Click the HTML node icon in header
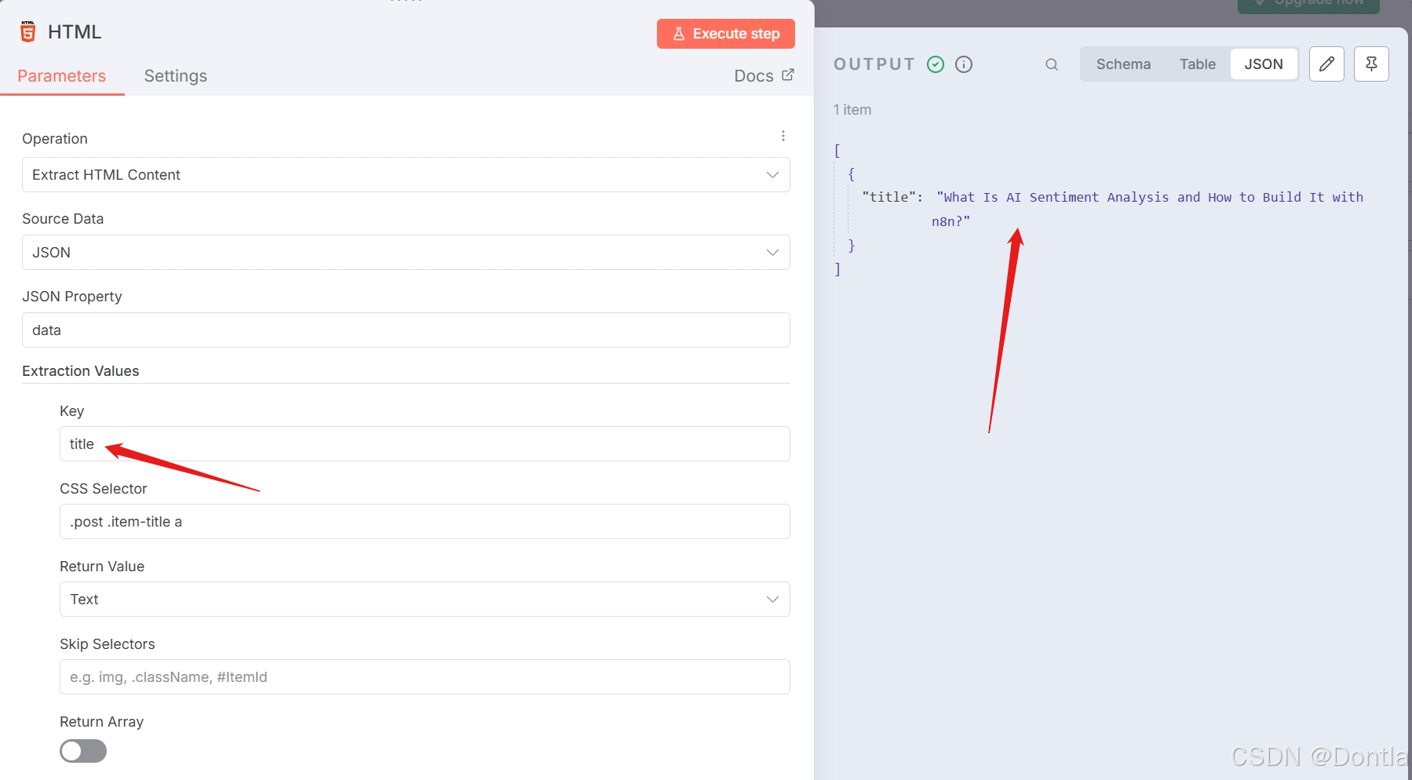The width and height of the screenshot is (1412, 780). point(28,31)
